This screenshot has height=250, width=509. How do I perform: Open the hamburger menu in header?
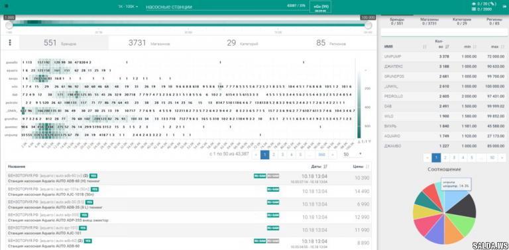[7, 6]
